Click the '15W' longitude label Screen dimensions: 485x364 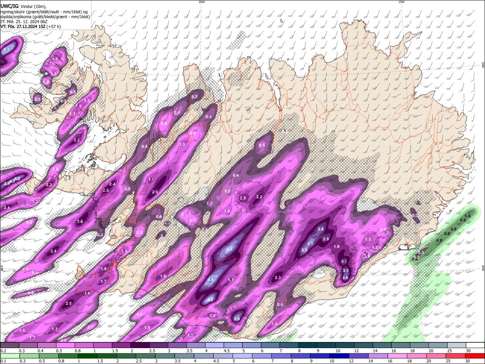(x=401, y=2)
